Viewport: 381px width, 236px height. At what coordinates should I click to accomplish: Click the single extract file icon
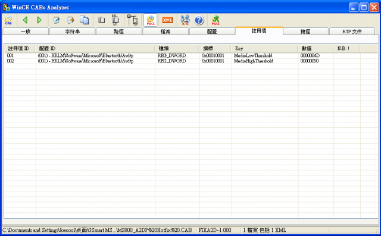click(x=102, y=20)
